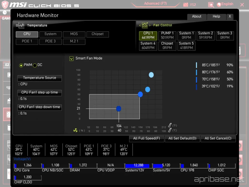Select the CPU 1 fan at 441RPM
The width and height of the screenshot is (249, 187).
[x=148, y=36]
